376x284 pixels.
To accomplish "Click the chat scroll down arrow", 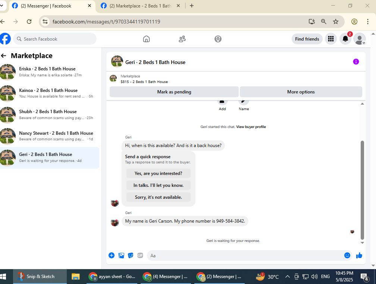I will [362, 243].
